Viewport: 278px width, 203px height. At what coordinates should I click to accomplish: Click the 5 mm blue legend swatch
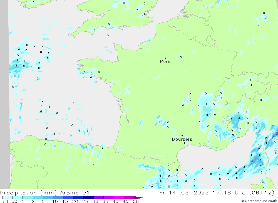48,197
